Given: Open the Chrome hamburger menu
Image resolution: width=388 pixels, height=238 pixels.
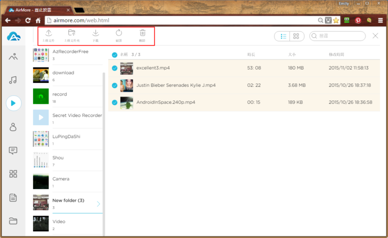Looking at the screenshot, I should click(x=381, y=20).
